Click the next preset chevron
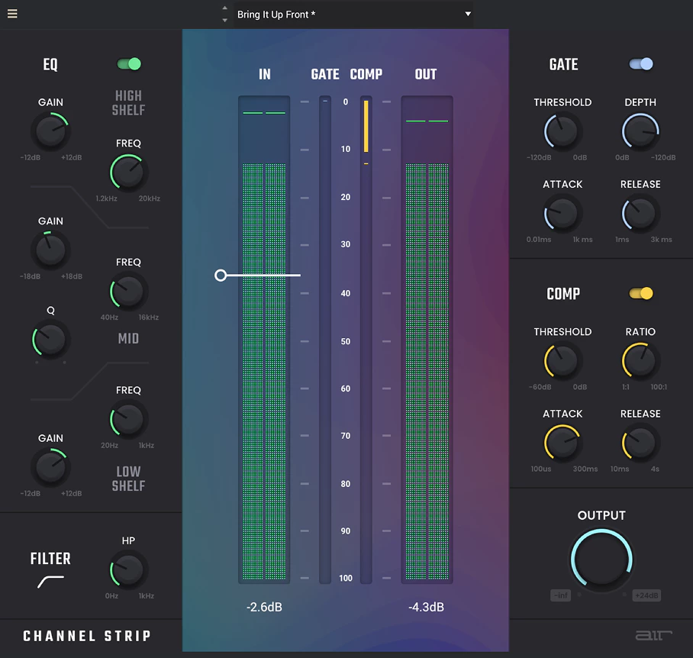 (x=224, y=18)
